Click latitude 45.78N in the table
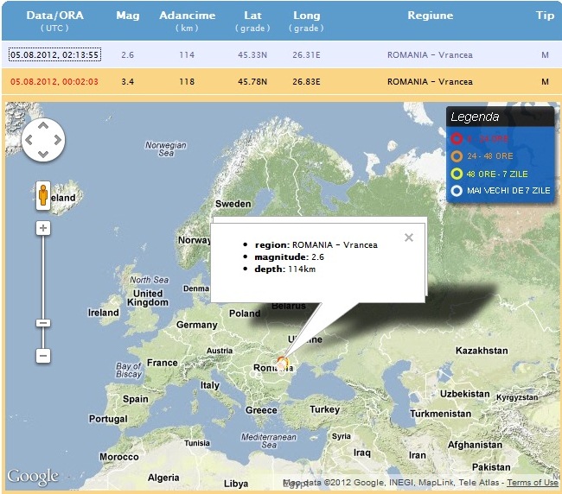The image size is (562, 494). pyautogui.click(x=252, y=82)
